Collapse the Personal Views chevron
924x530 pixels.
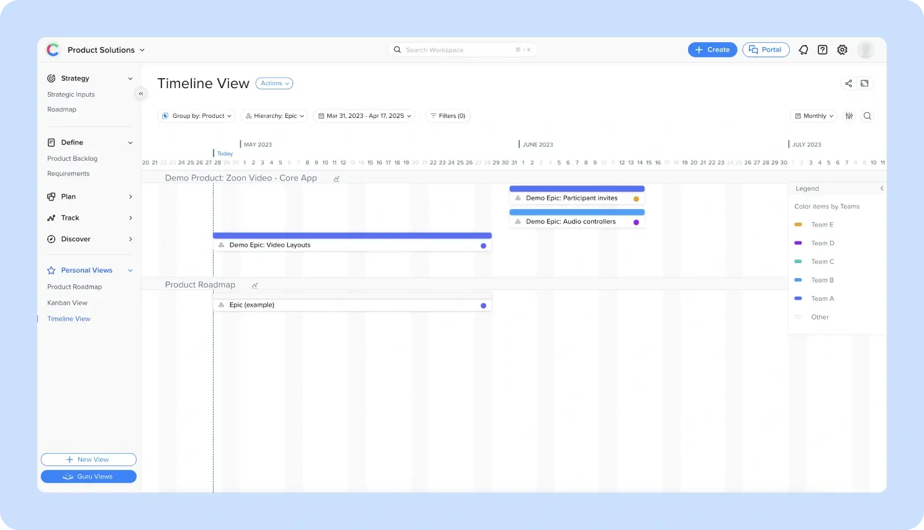pyautogui.click(x=130, y=271)
